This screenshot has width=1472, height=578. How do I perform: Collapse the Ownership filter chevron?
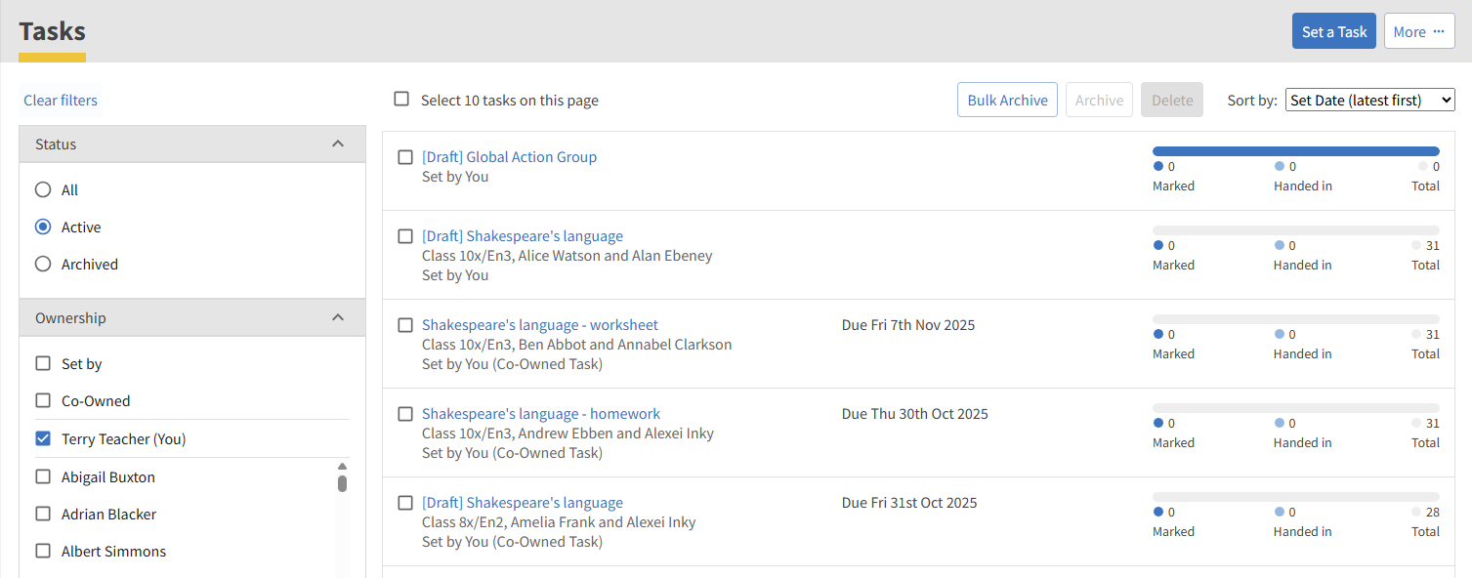pos(338,317)
